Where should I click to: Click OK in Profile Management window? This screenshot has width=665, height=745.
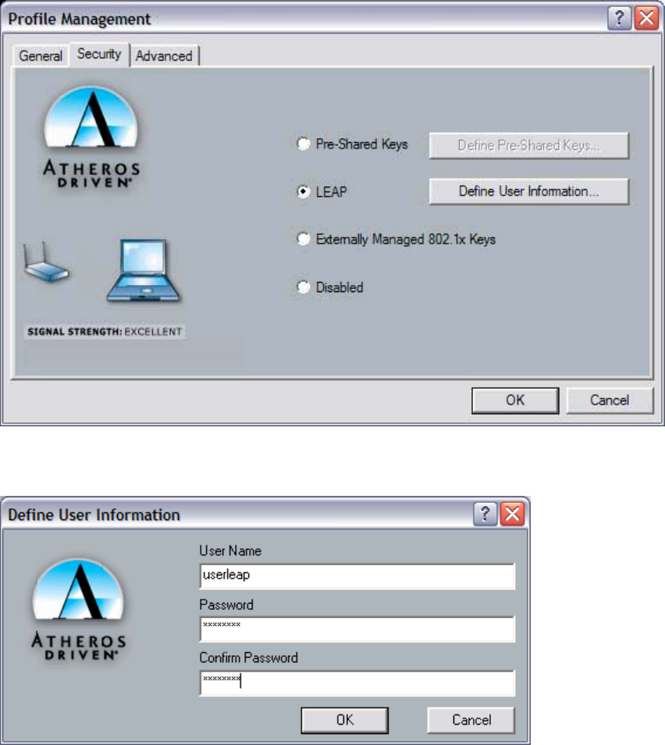515,400
